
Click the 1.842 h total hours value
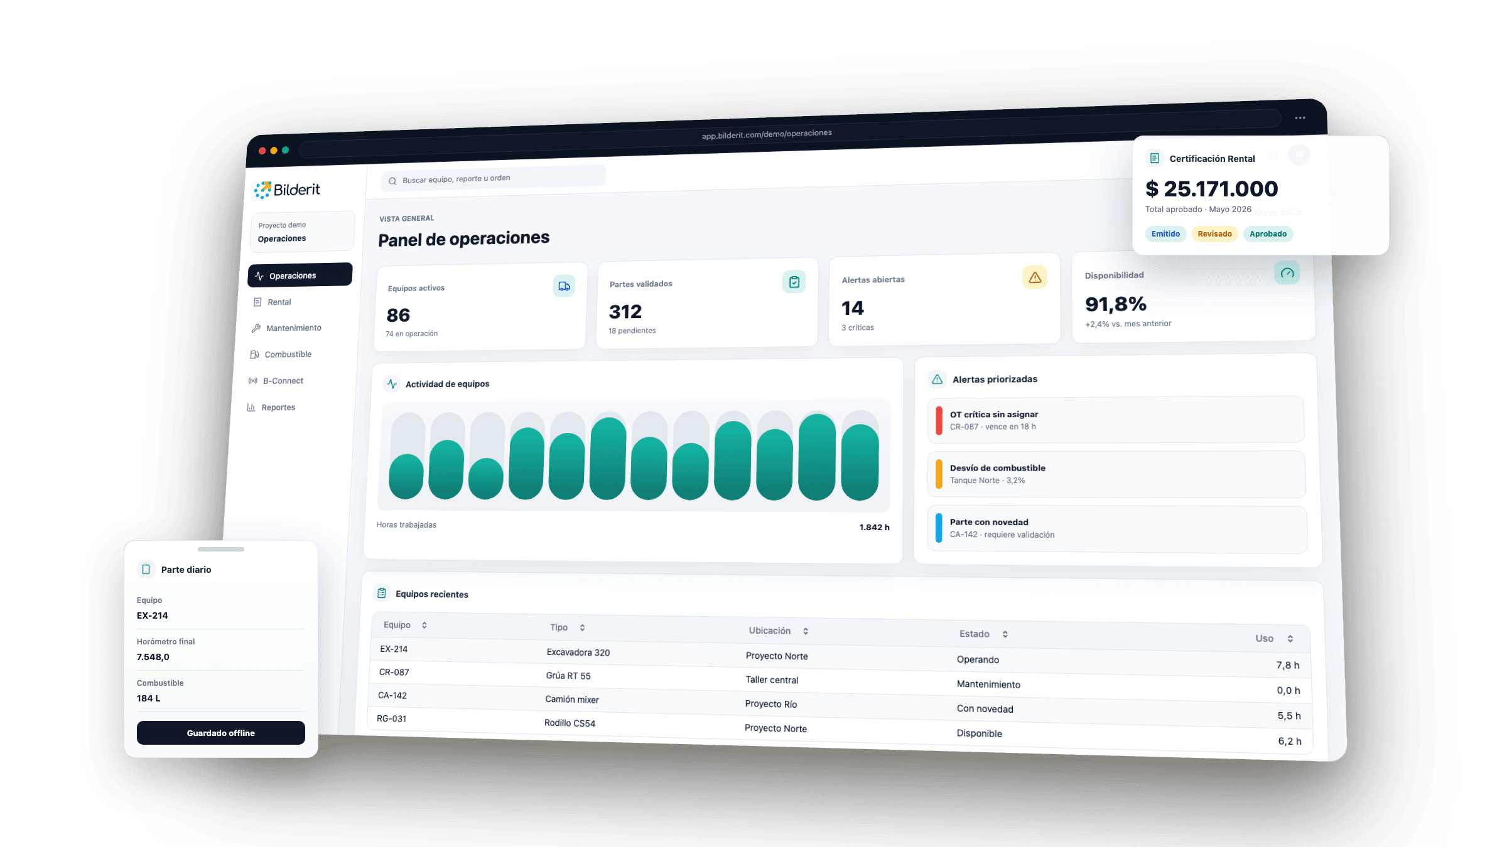click(874, 527)
